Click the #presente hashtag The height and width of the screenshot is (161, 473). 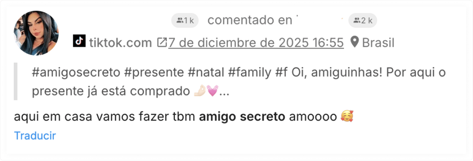point(154,73)
